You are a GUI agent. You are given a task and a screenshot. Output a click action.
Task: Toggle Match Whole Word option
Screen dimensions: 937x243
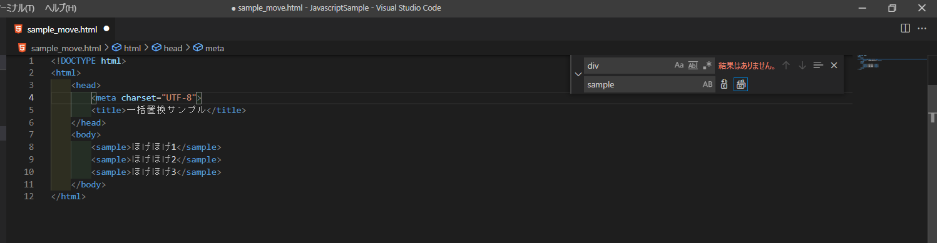pyautogui.click(x=693, y=66)
